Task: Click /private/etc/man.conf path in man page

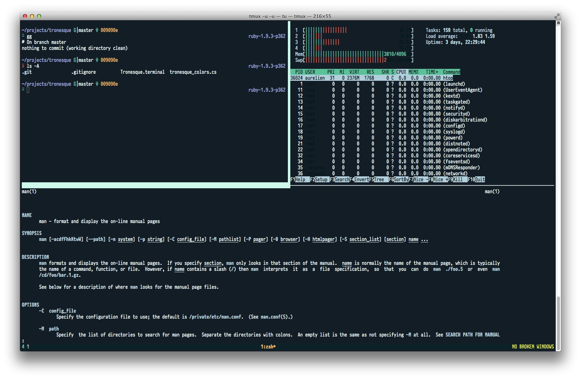Action: click(x=215, y=317)
